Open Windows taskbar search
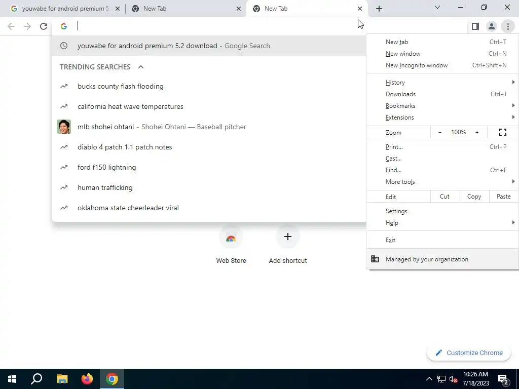This screenshot has height=389, width=519. (36, 379)
